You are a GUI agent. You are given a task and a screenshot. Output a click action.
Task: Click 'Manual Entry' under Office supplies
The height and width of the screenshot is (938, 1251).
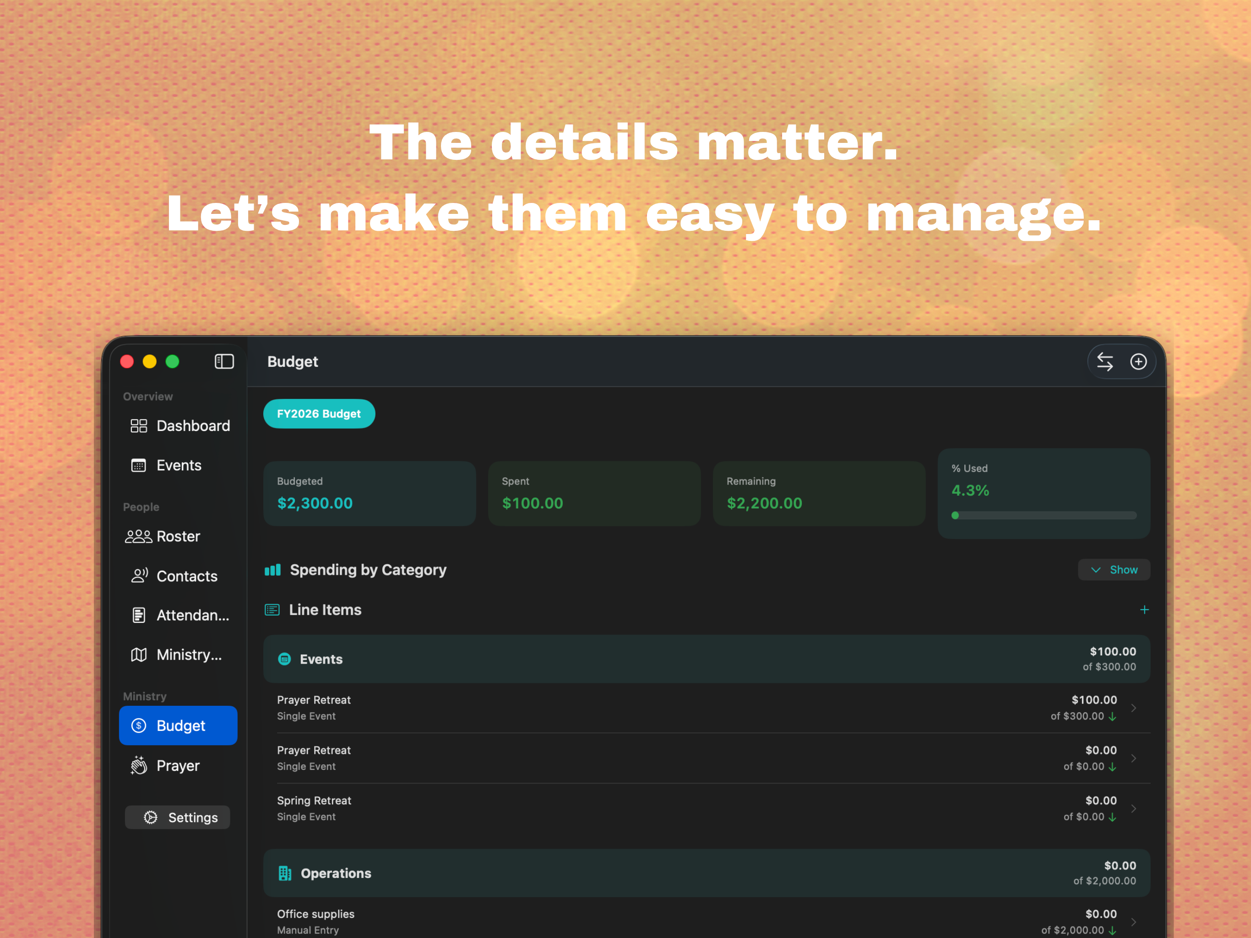(x=308, y=930)
